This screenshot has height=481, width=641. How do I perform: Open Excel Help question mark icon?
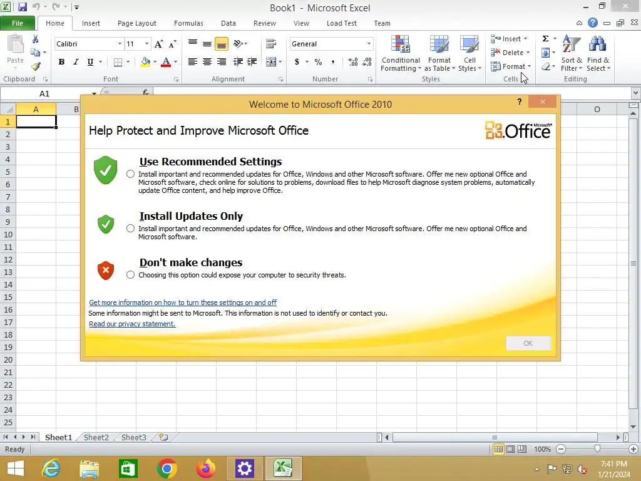point(592,23)
